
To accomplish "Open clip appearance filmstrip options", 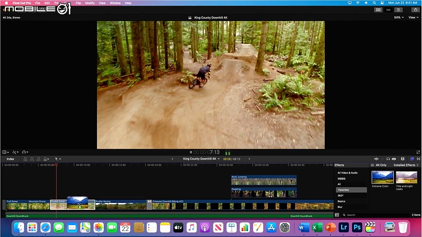I will pyautogui.click(x=403, y=159).
